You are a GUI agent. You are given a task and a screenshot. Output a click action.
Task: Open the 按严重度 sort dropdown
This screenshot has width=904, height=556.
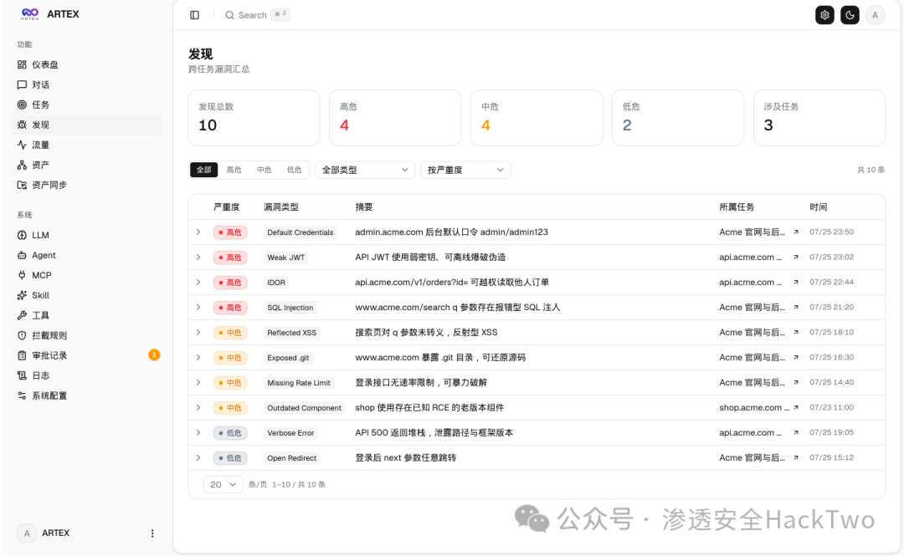point(465,170)
